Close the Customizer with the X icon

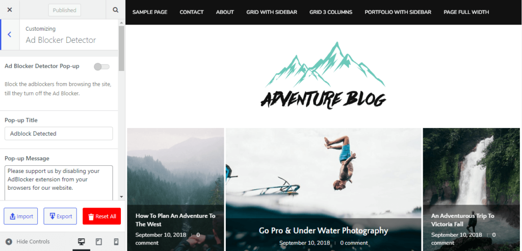[10, 10]
